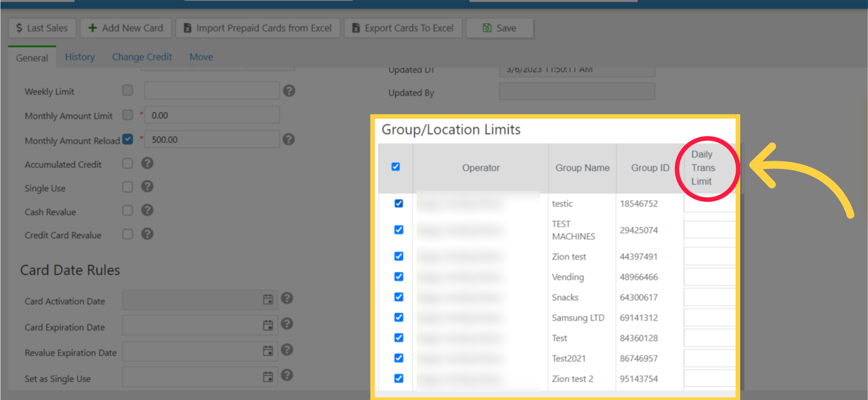Enable the Weekly Limit checkbox
The height and width of the screenshot is (400, 868).
point(128,90)
